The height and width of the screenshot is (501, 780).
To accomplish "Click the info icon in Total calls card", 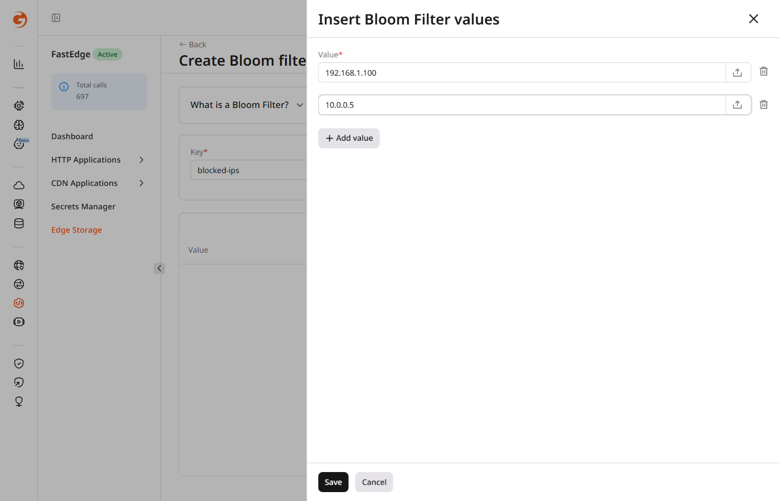I will (64, 86).
